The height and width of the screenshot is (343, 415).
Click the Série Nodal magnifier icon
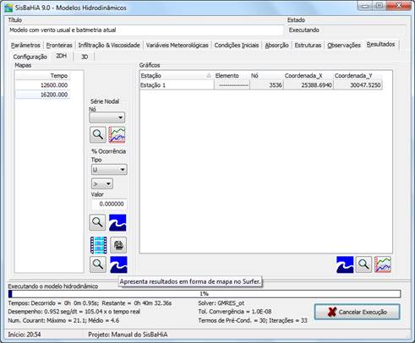98,134
